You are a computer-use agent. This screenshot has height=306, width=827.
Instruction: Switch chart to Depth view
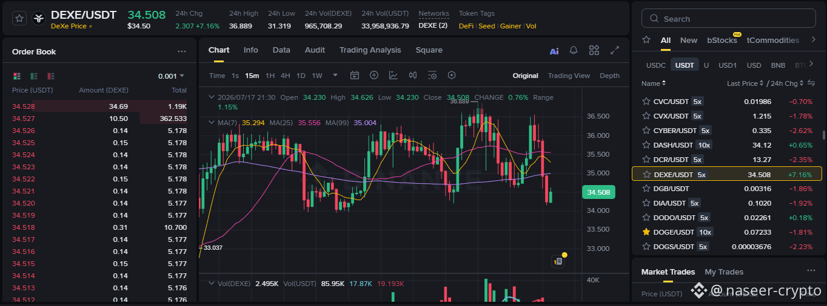pyautogui.click(x=609, y=76)
